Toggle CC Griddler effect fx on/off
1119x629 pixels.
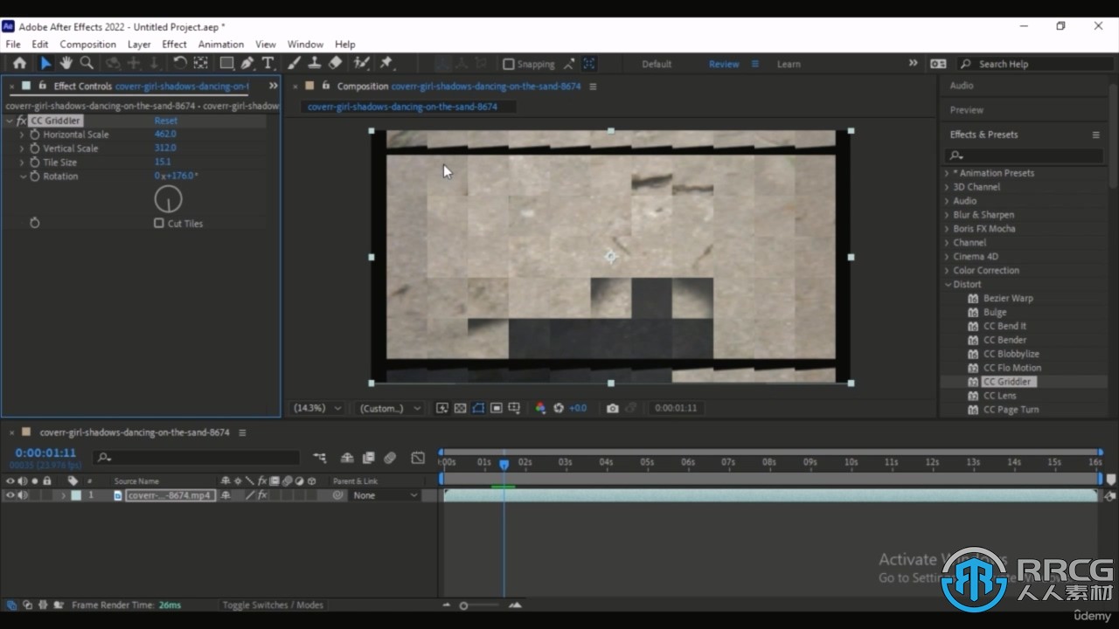tap(21, 121)
